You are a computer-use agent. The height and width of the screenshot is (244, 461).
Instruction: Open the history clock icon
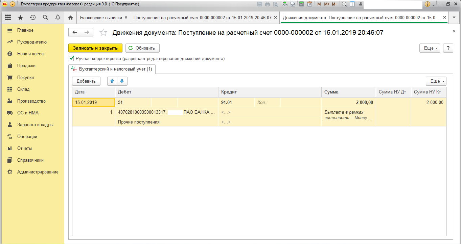coord(33,18)
